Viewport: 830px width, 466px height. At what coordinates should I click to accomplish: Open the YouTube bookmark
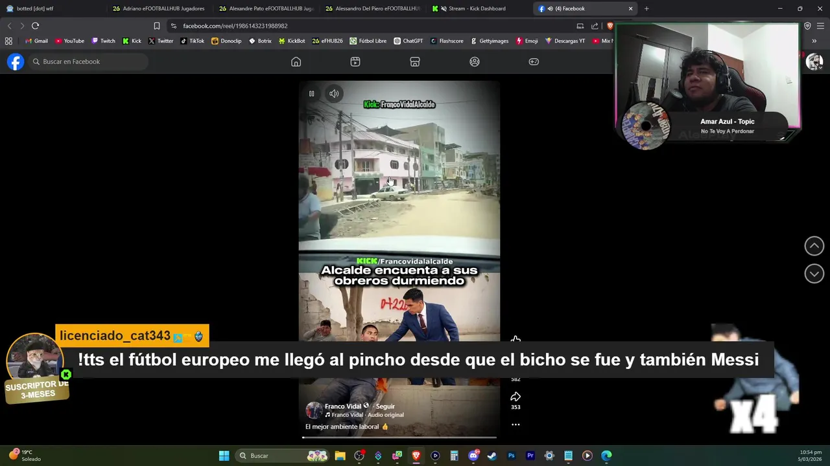69,41
